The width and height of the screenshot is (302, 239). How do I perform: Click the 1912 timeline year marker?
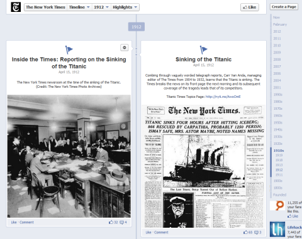pos(137,27)
